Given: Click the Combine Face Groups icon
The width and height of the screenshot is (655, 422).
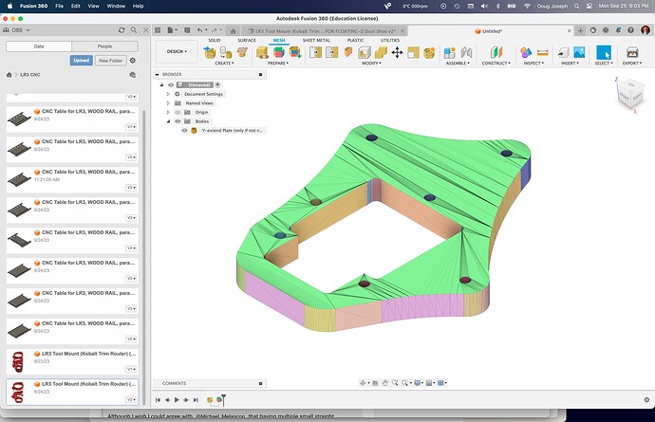Looking at the screenshot, I should 295,52.
